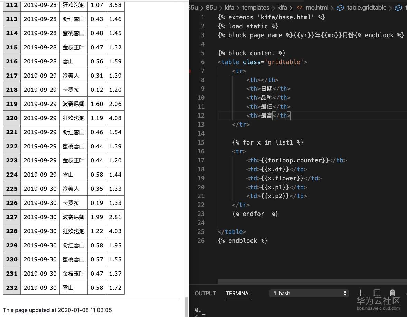Viewport: 407px width, 317px height.
Task: Click the <th>日期</th> code line
Action: pos(268,89)
